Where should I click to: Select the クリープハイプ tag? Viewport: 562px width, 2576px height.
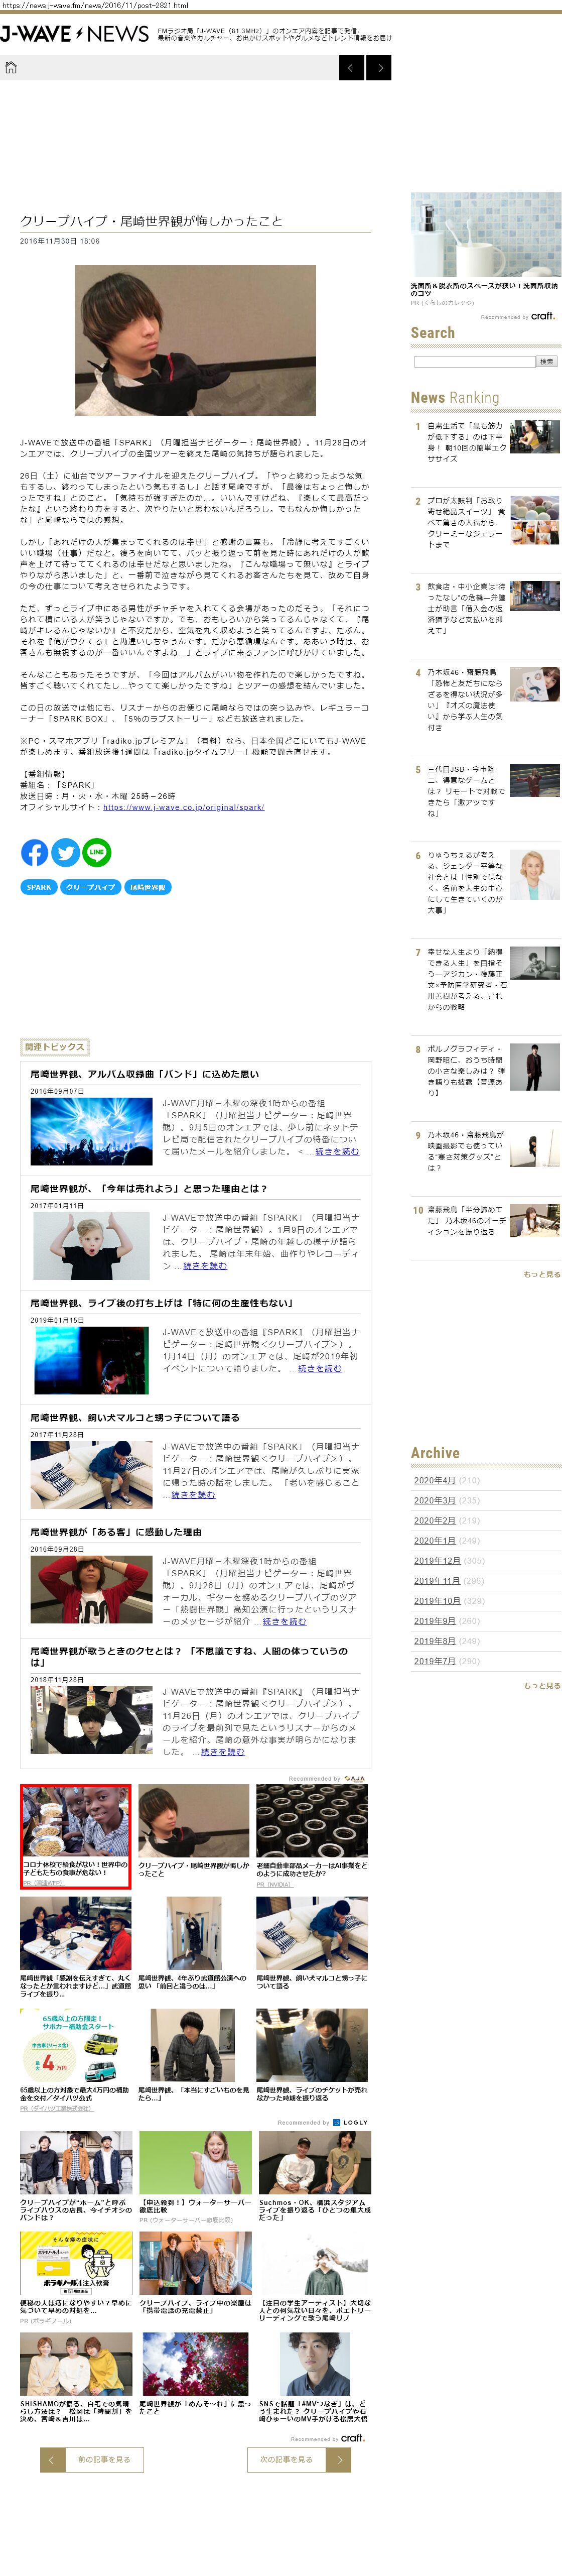click(x=91, y=887)
